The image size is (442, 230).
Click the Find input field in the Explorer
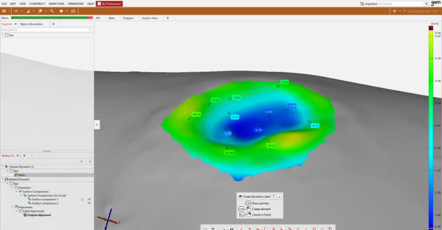point(45,30)
